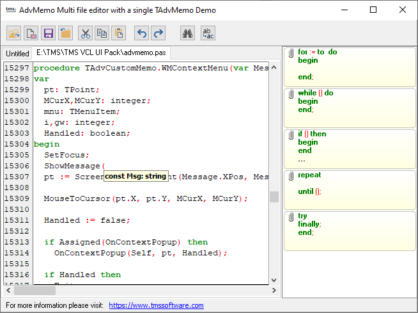
Task: Open the Replace text icon
Action: pos(208,33)
